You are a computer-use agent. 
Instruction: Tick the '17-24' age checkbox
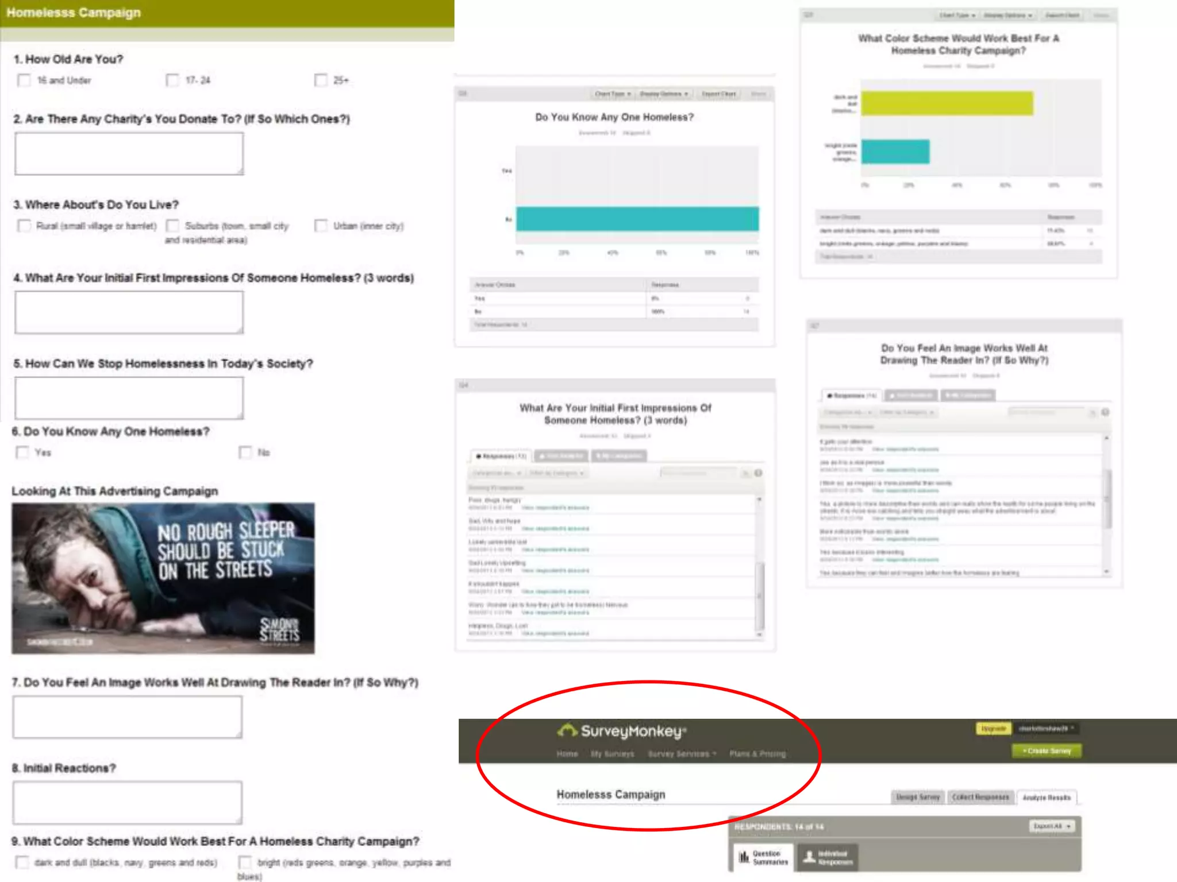coord(172,80)
